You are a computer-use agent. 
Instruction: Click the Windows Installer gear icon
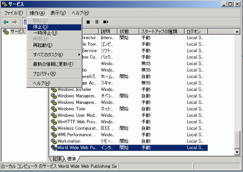(x=54, y=89)
